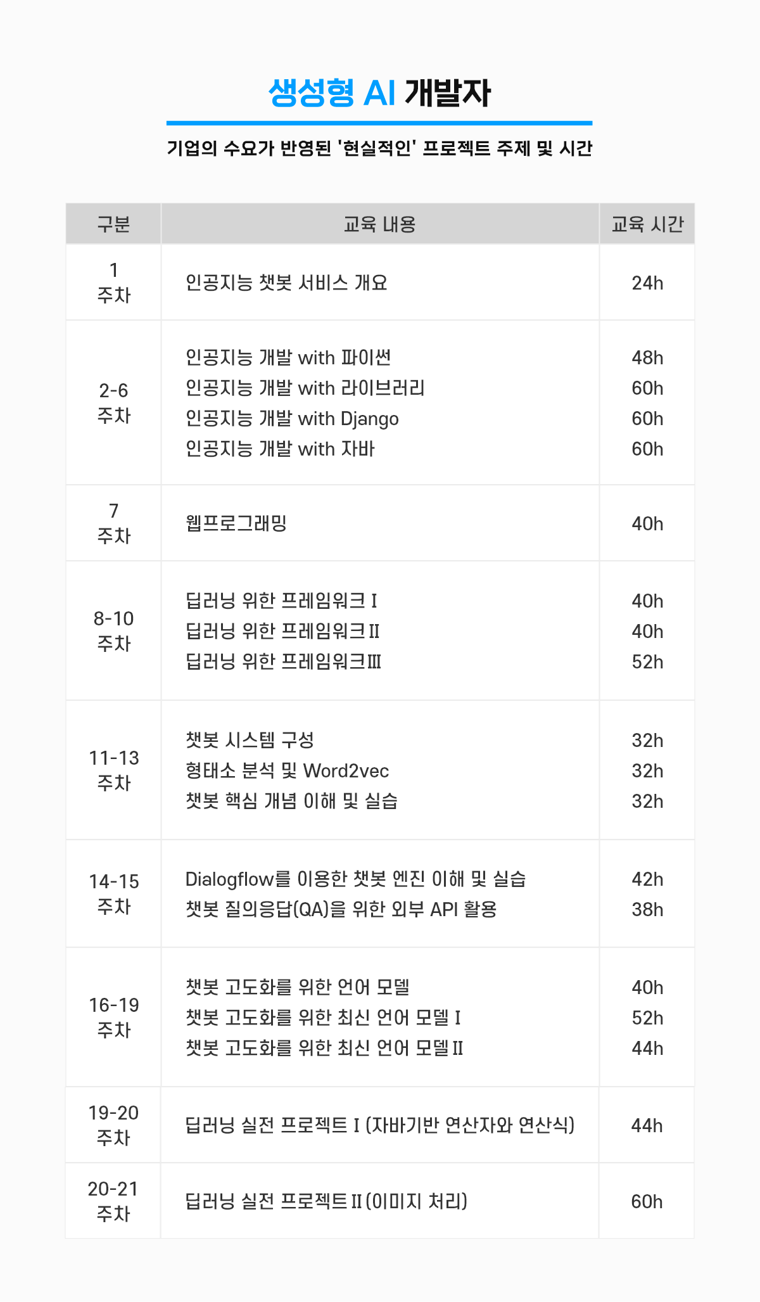The width and height of the screenshot is (760, 1302).
Task: Select the '교육 내용' column header
Action: click(x=379, y=224)
